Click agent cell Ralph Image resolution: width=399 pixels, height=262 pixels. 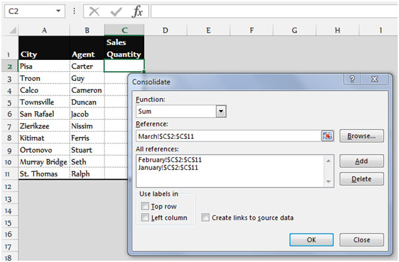[87, 174]
